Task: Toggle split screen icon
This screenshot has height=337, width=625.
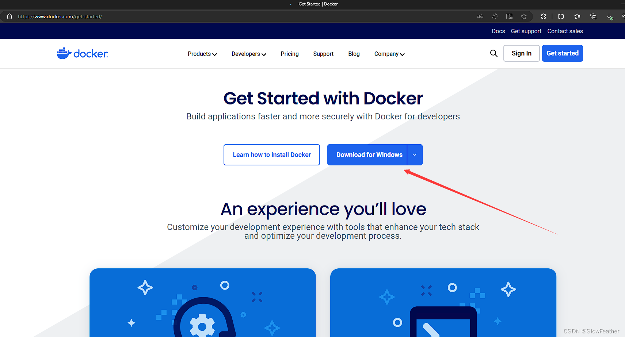Action: [x=561, y=16]
